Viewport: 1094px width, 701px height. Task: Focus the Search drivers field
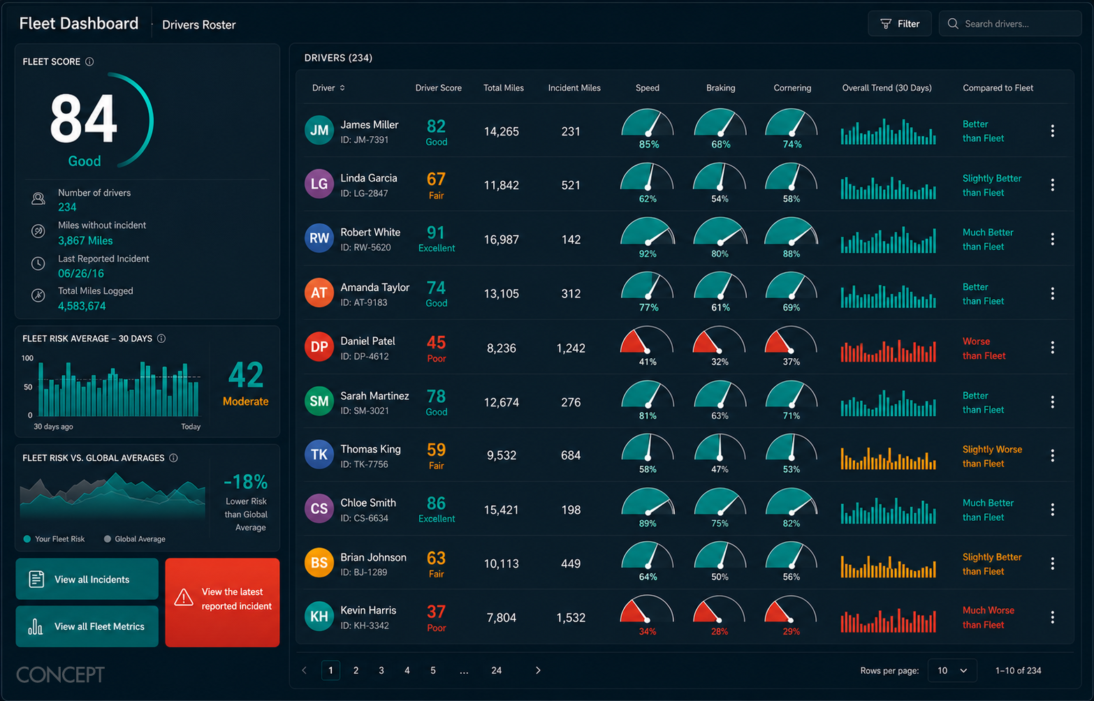coord(1010,24)
